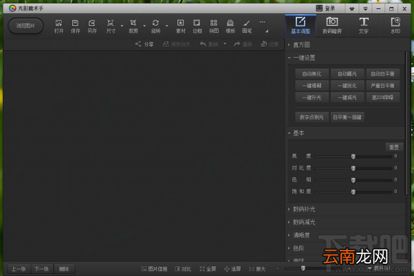Image resolution: width=414 pixels, height=276 pixels.
Task: Open the 模板 template icon
Action: 230,26
